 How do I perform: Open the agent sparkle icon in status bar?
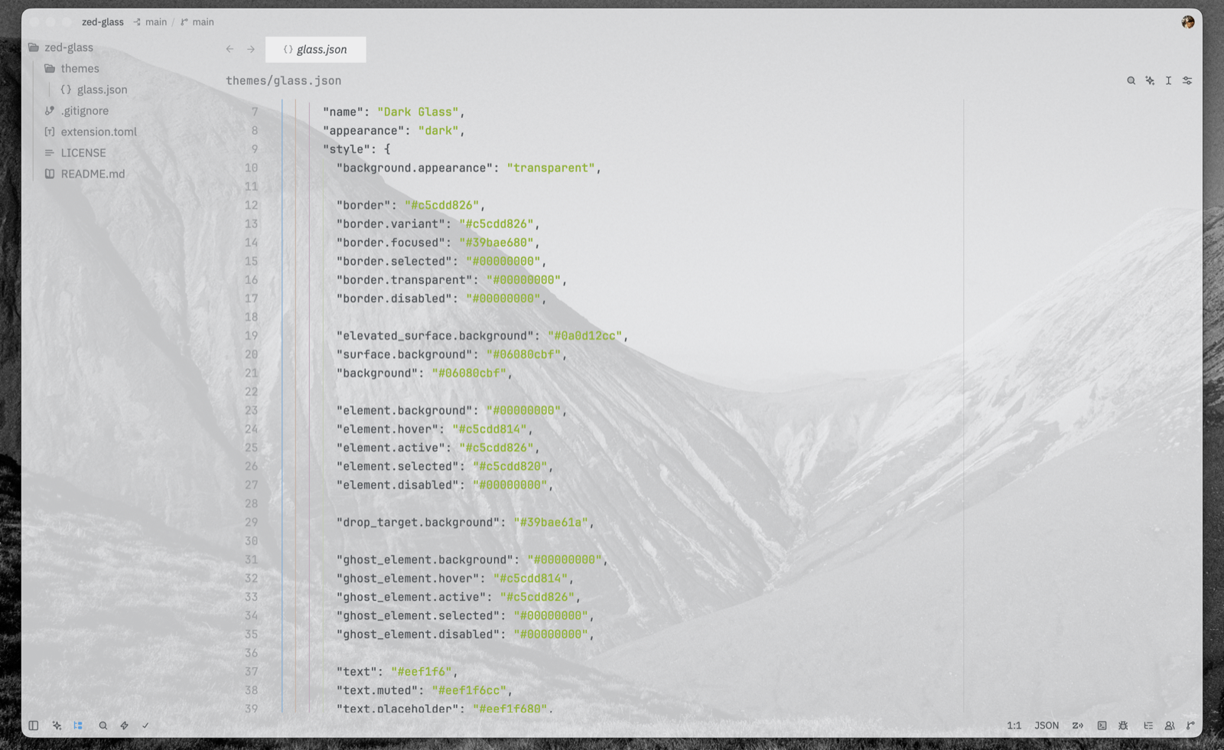point(57,726)
